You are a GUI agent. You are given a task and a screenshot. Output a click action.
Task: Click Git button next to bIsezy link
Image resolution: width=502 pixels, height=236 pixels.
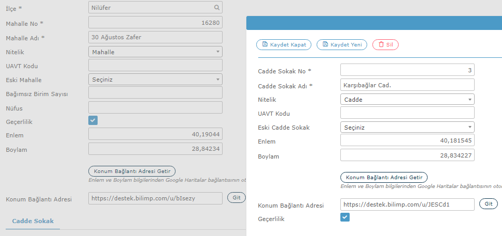237,198
